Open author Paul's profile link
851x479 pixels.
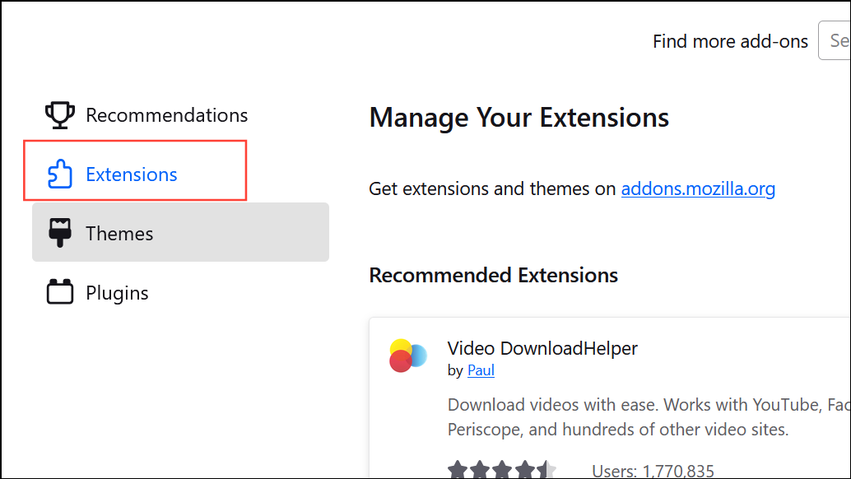coord(481,370)
